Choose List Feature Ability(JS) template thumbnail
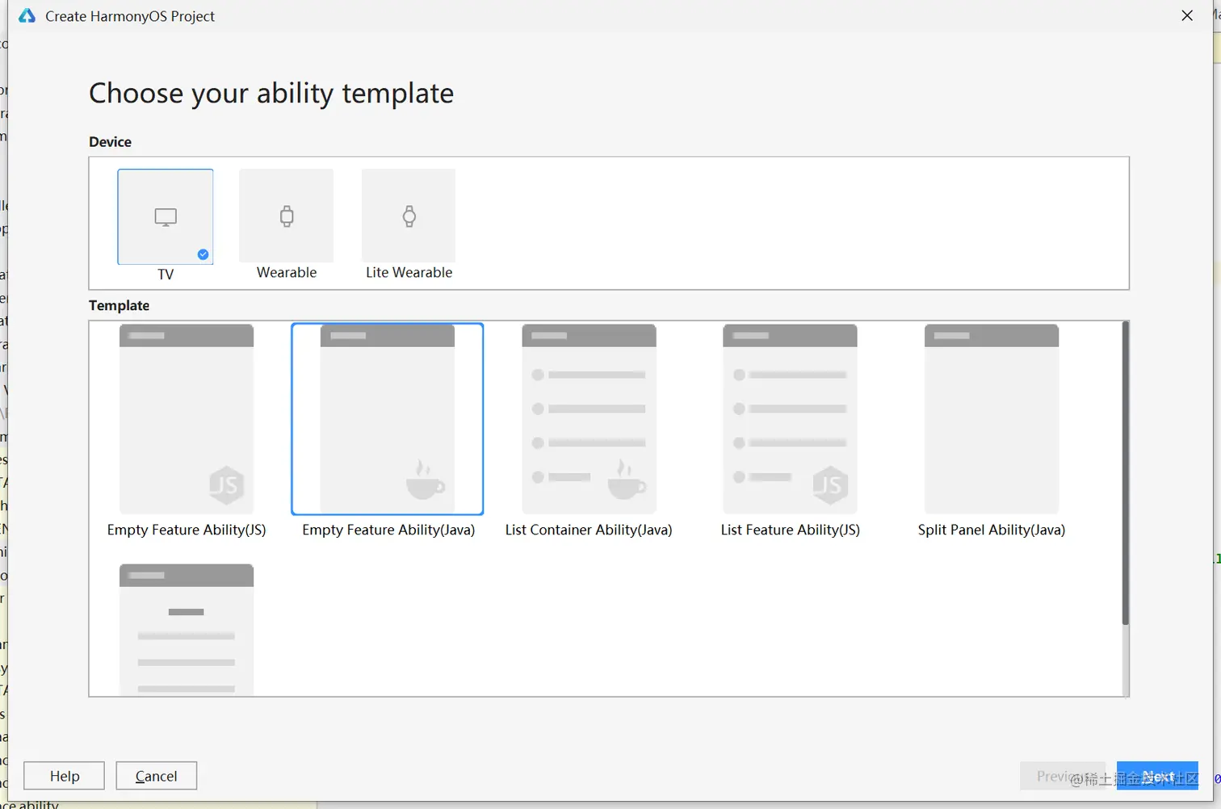Image resolution: width=1221 pixels, height=809 pixels. click(790, 419)
